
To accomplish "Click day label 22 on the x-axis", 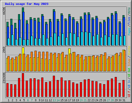I will coord(89,100).
